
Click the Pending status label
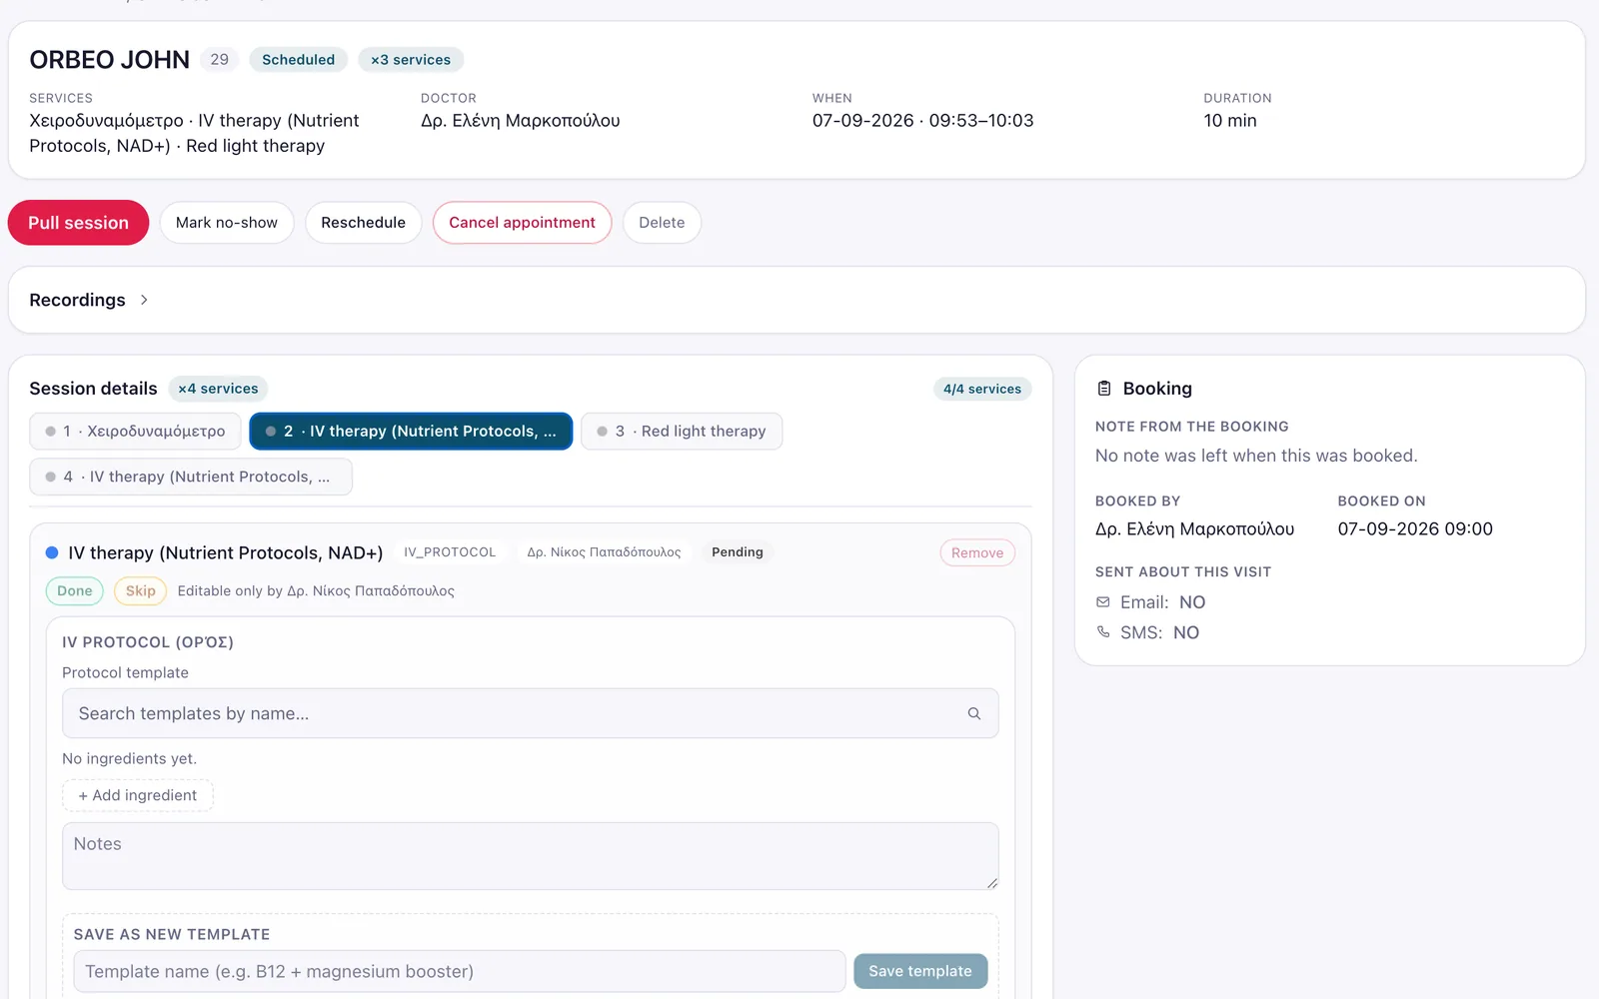pyautogui.click(x=738, y=552)
